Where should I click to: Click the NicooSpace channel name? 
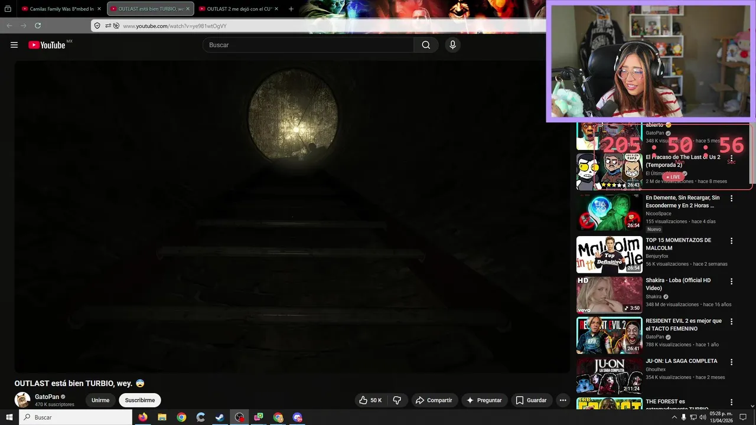pos(659,214)
